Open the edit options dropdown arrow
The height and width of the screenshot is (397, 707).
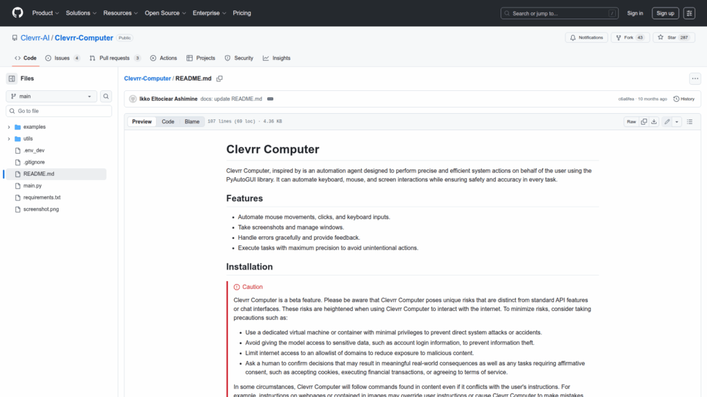[x=677, y=121]
